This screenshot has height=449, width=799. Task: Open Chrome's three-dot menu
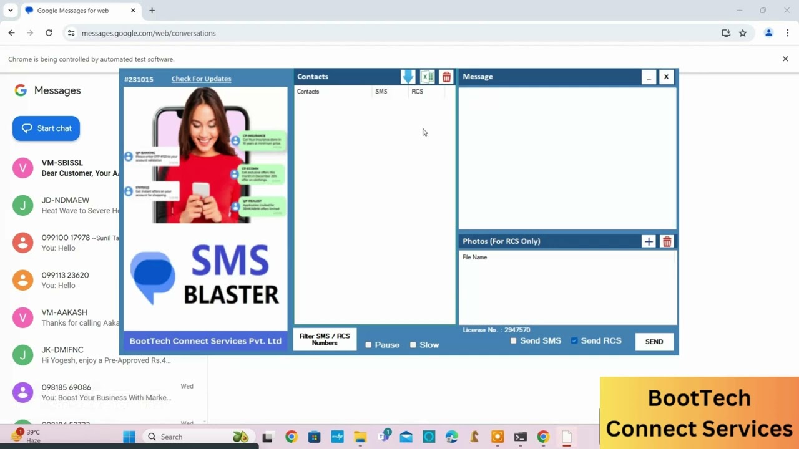[788, 33]
